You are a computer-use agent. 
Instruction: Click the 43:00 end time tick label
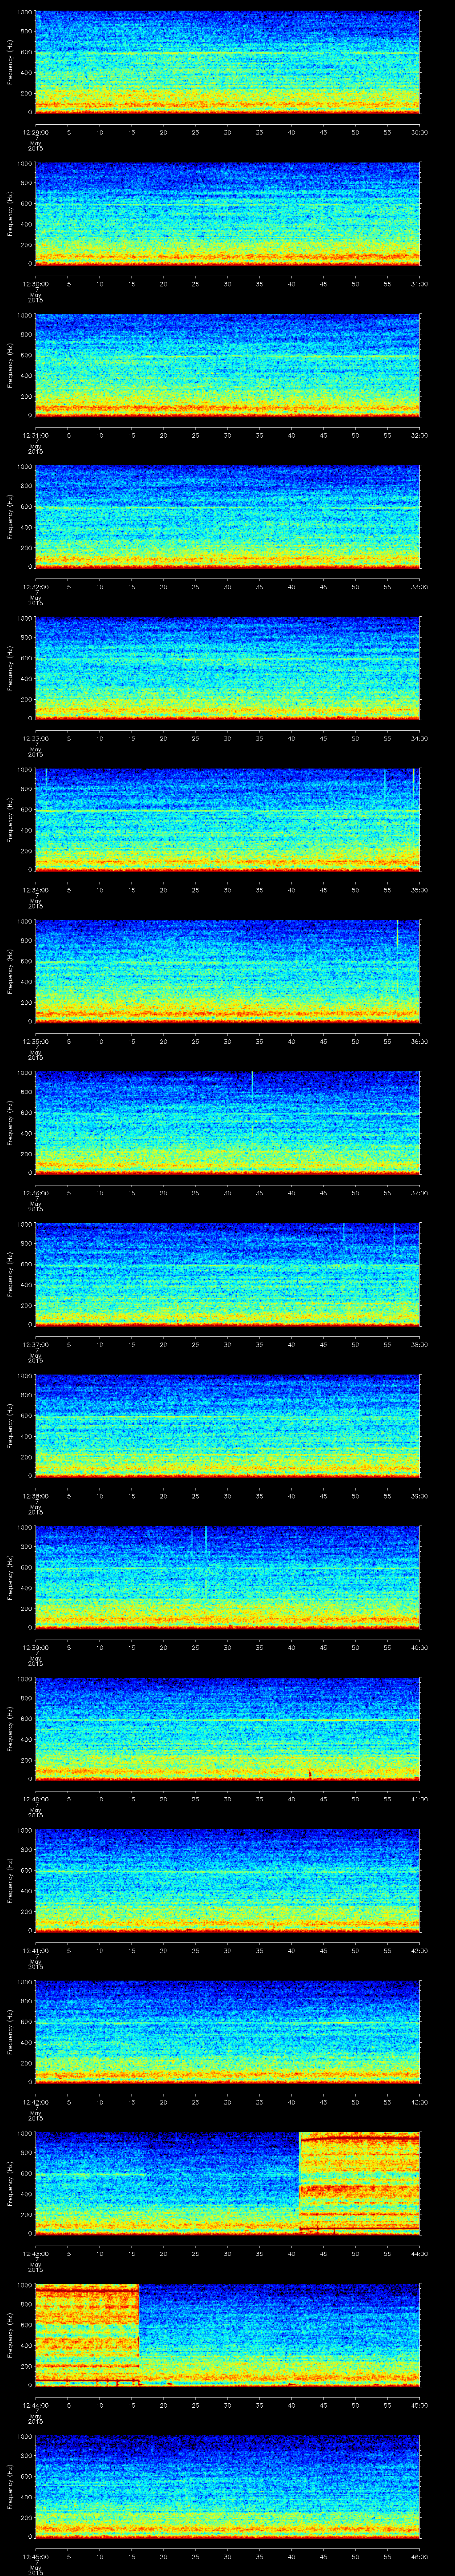(419, 2102)
